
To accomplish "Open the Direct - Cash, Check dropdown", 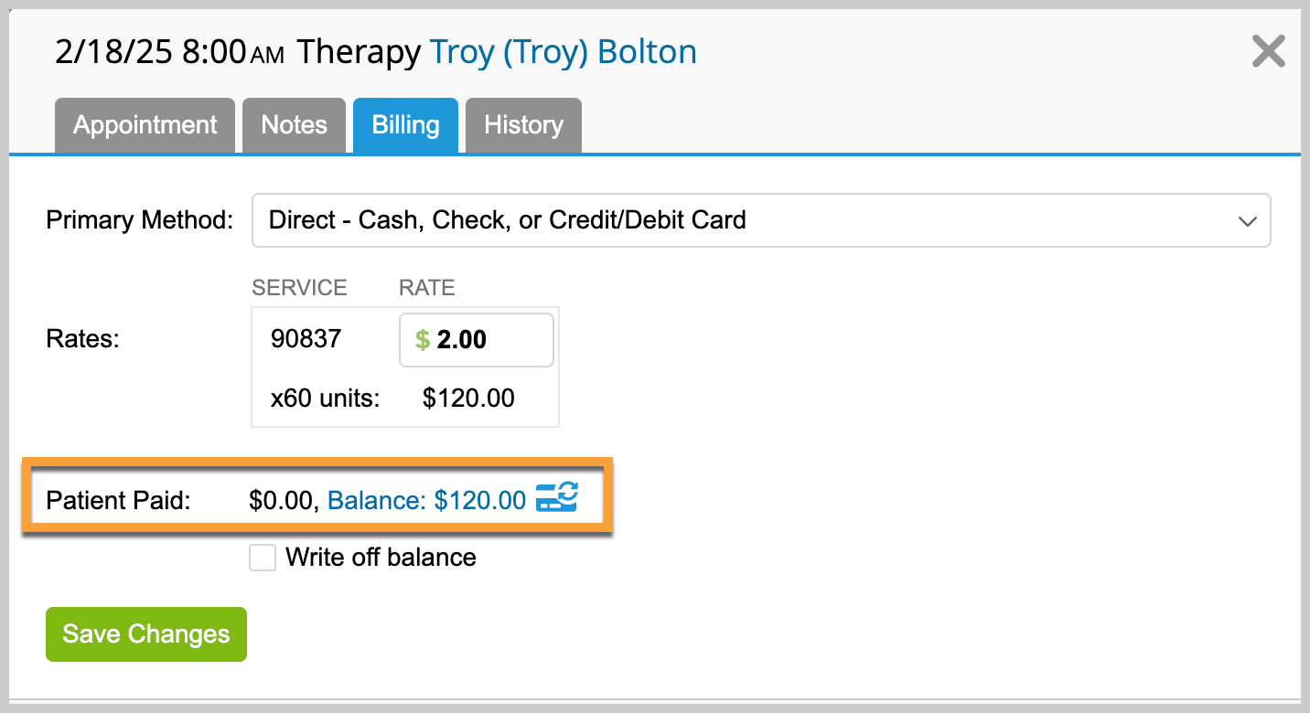I will point(761,220).
